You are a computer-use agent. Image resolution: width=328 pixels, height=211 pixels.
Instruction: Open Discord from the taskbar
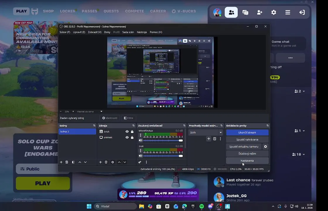click(x=211, y=206)
